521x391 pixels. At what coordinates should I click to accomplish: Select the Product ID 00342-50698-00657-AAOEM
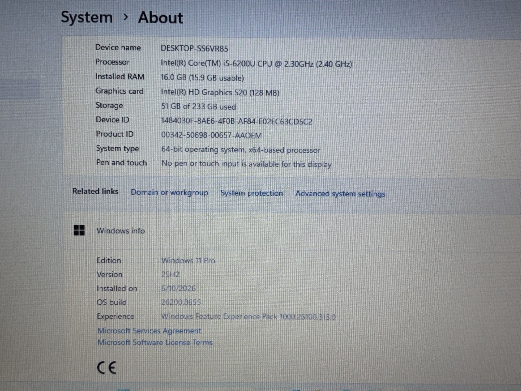pos(211,135)
